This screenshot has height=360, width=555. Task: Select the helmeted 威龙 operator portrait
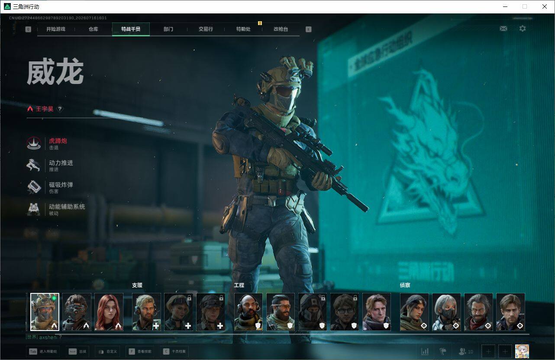[x=45, y=312]
